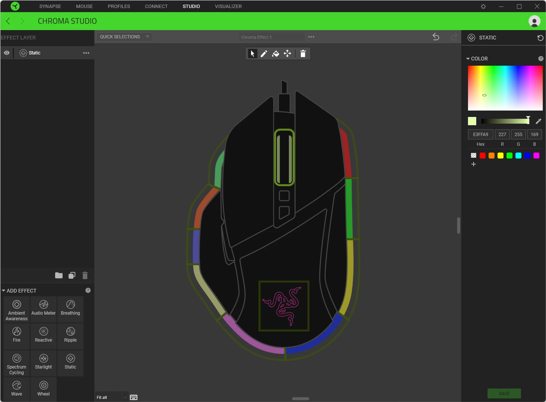Image resolution: width=546 pixels, height=402 pixels.
Task: Add the Ripple effect
Action: [x=70, y=336]
